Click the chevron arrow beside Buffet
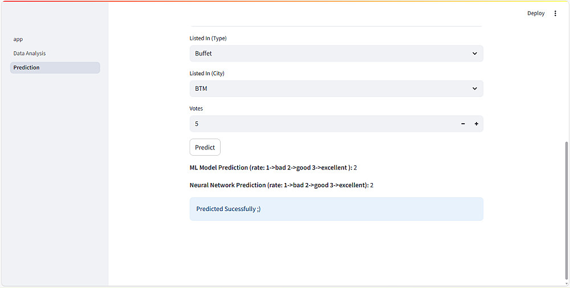 point(475,54)
